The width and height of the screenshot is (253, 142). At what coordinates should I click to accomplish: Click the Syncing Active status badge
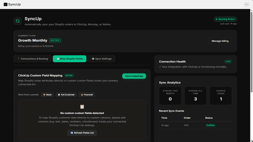[x=225, y=19]
